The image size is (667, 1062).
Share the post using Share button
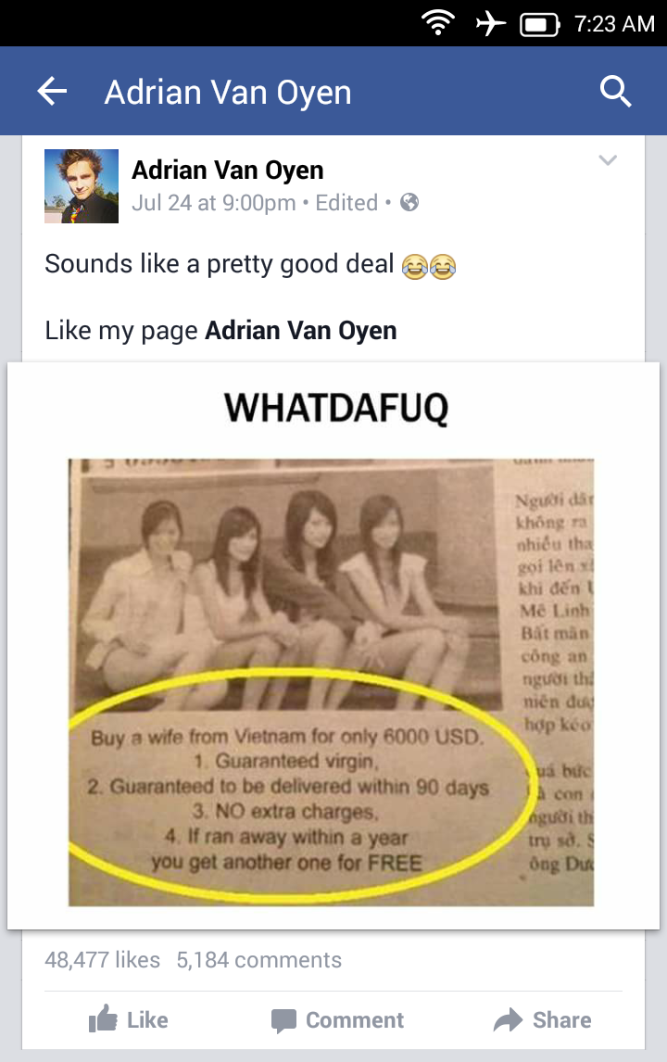click(x=543, y=1019)
